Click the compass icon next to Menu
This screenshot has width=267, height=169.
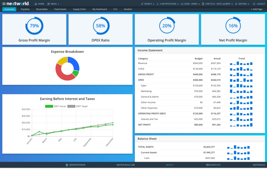pyautogui.click(x=49, y=4)
